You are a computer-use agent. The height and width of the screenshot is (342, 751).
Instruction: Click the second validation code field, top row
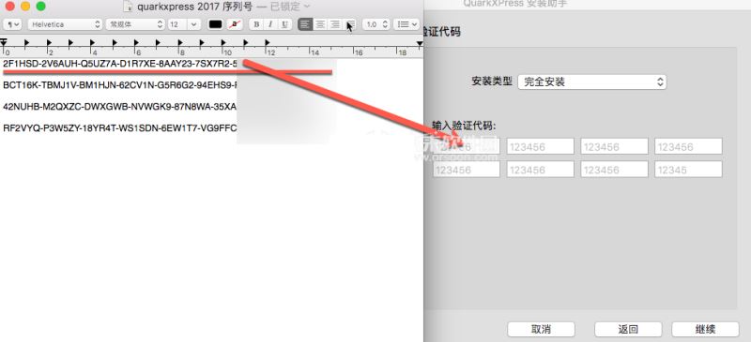[541, 146]
